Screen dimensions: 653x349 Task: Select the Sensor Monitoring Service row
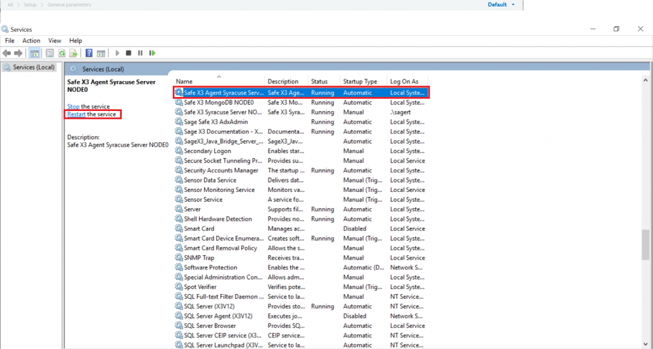pyautogui.click(x=301, y=190)
